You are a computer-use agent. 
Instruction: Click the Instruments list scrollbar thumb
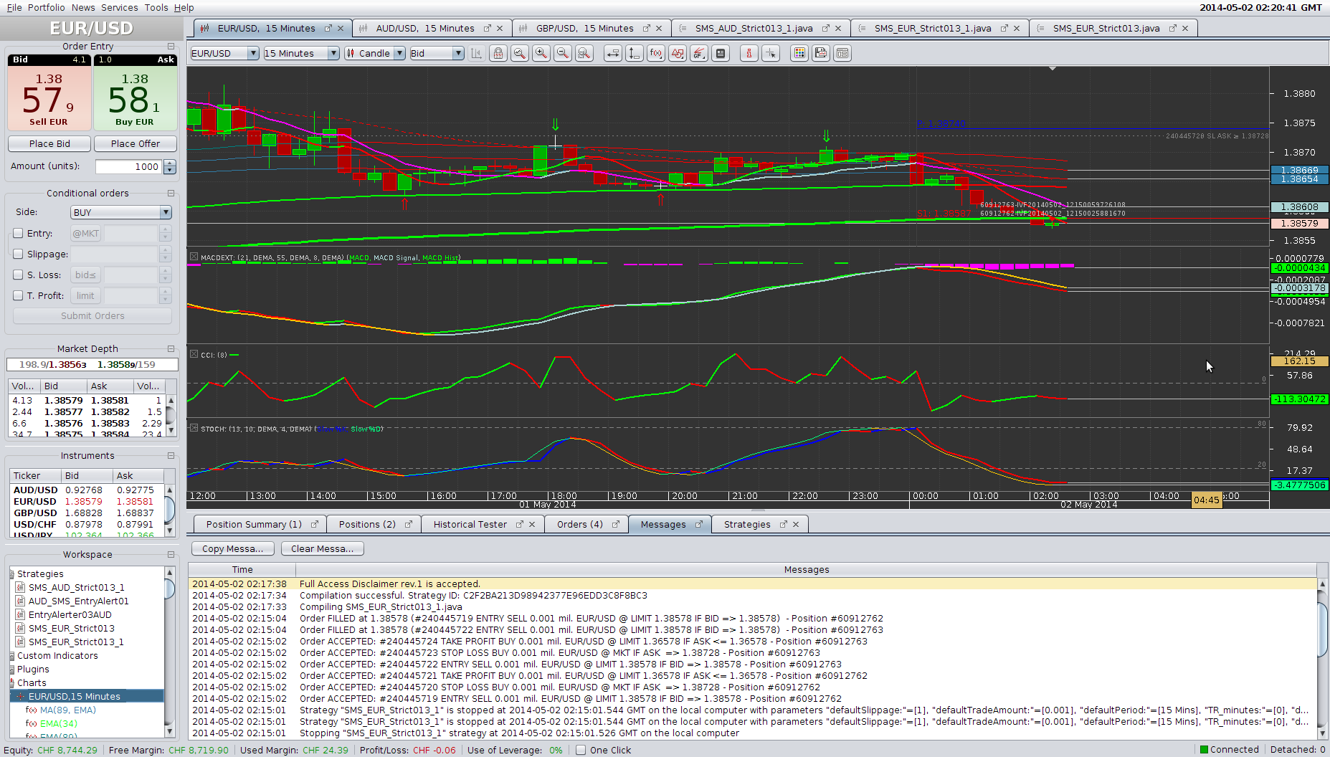[x=170, y=509]
